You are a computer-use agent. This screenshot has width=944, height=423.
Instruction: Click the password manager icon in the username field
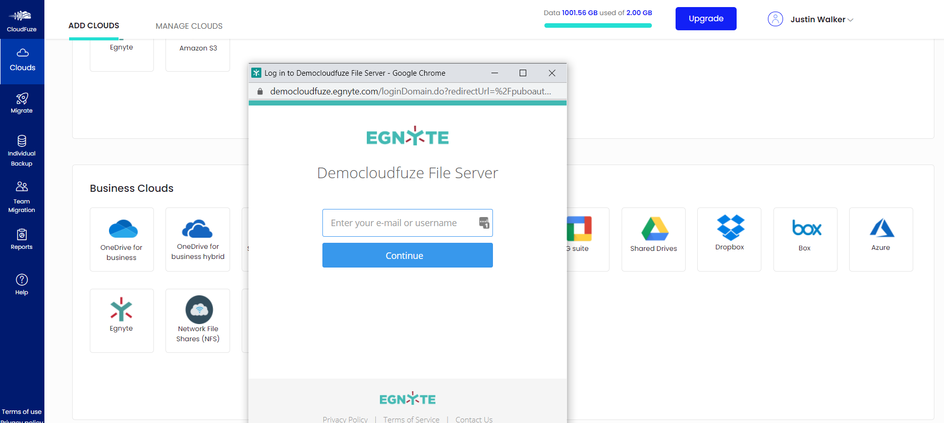point(484,223)
